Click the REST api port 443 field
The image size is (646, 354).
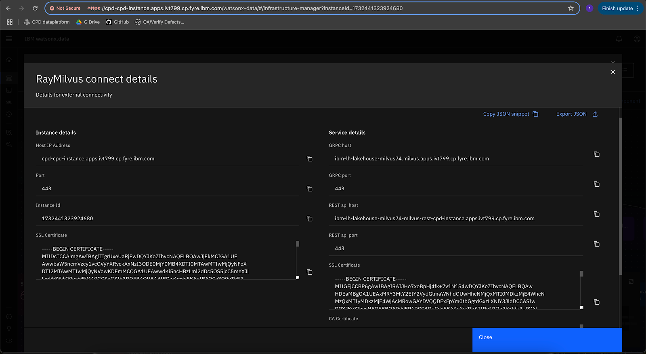[456, 249]
